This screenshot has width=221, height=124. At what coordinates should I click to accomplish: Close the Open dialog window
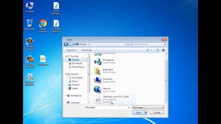(164, 40)
